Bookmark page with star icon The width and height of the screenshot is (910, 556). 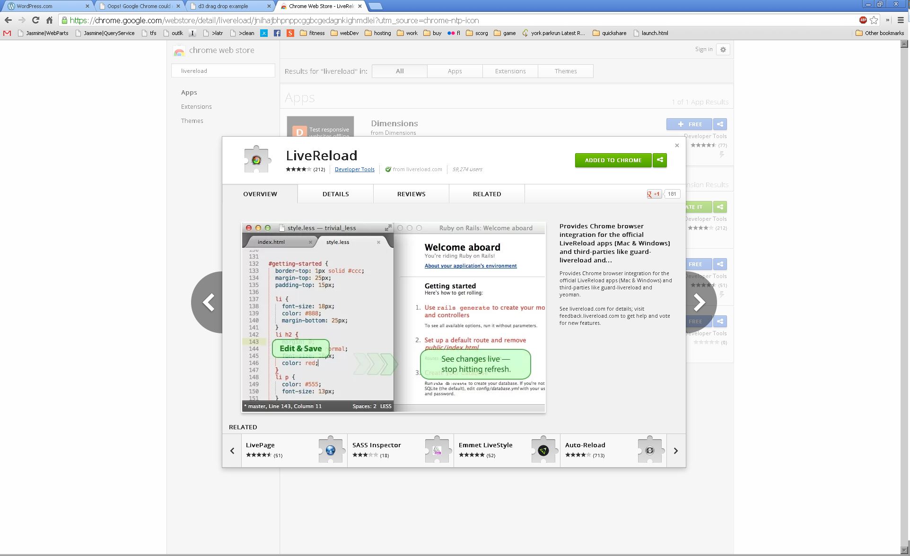tap(874, 20)
